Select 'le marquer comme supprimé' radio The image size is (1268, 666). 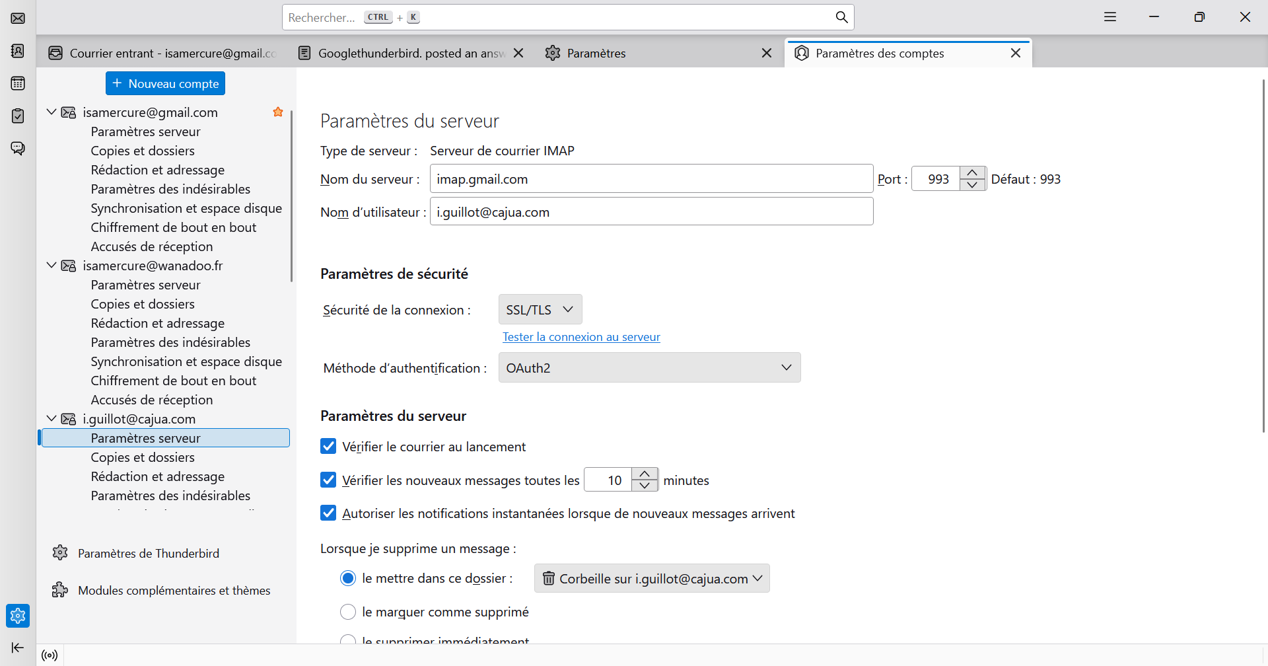coord(348,612)
